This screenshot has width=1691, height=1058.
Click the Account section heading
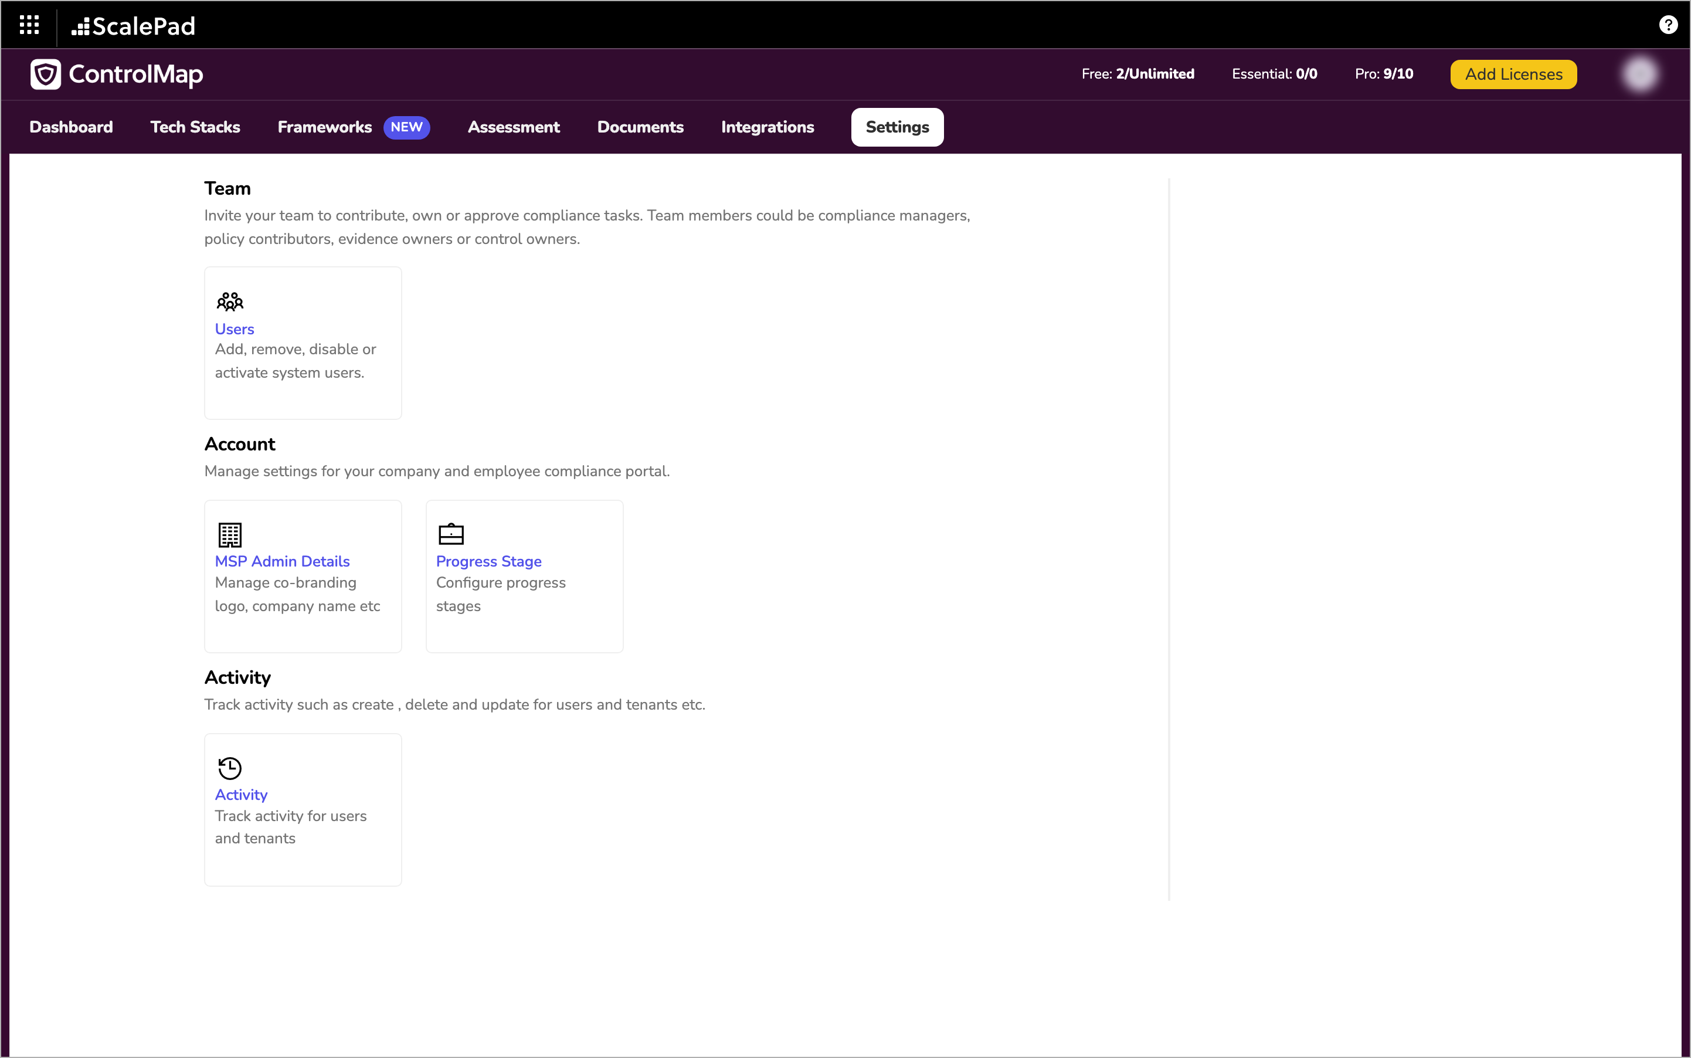point(240,445)
